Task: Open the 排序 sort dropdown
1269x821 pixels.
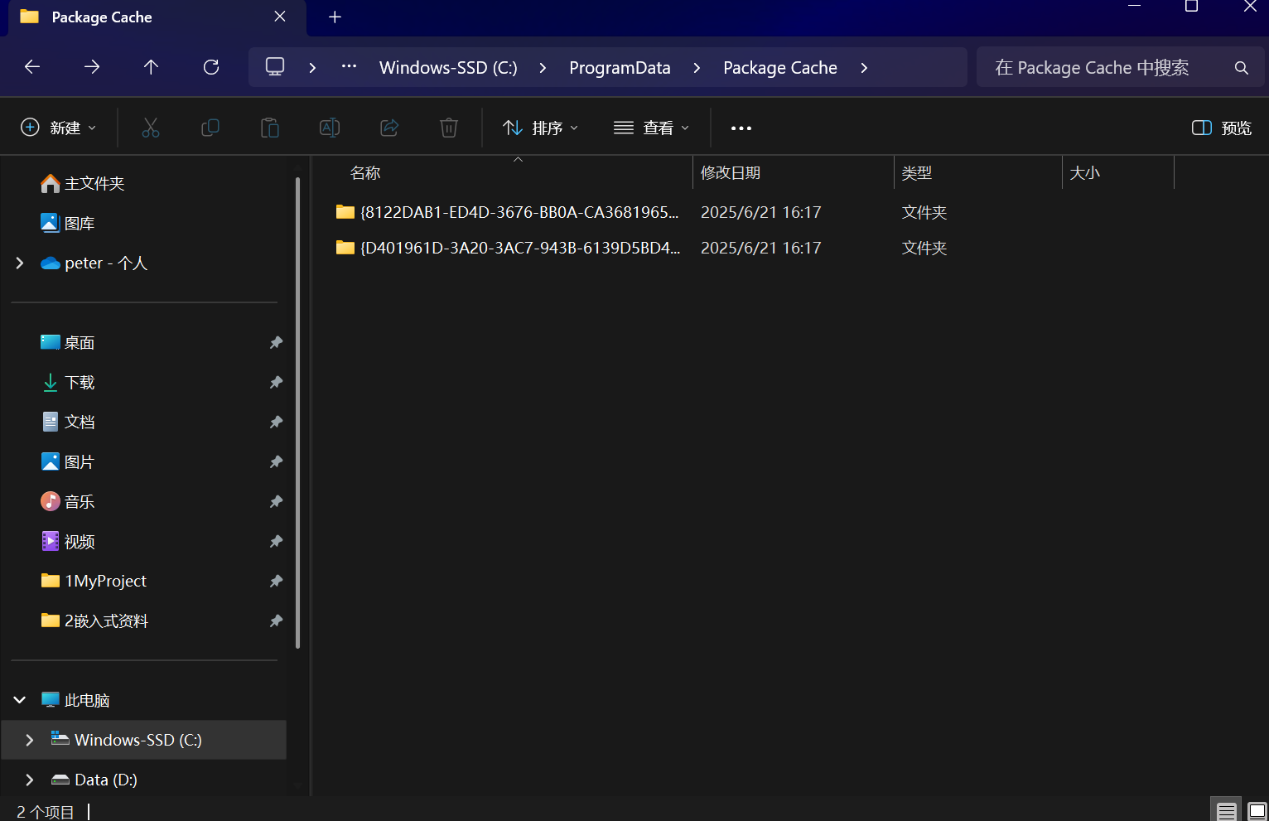Action: [539, 128]
